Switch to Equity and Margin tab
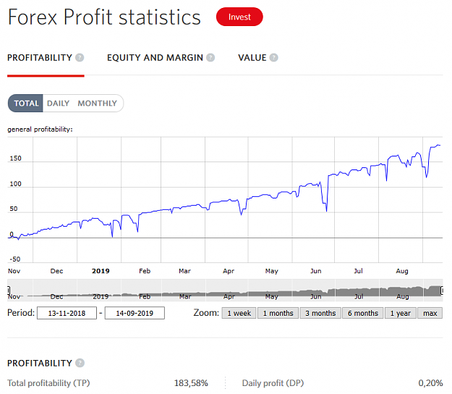 point(155,58)
